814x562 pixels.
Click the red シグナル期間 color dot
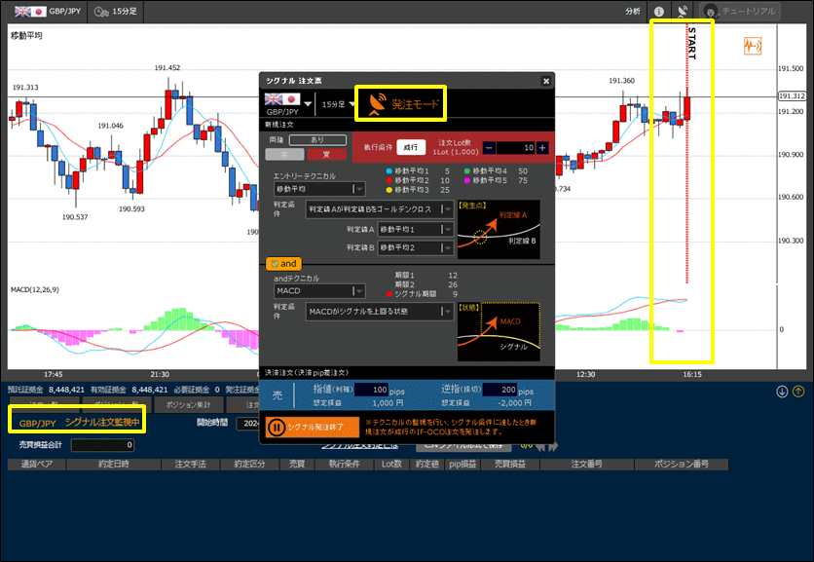388,294
